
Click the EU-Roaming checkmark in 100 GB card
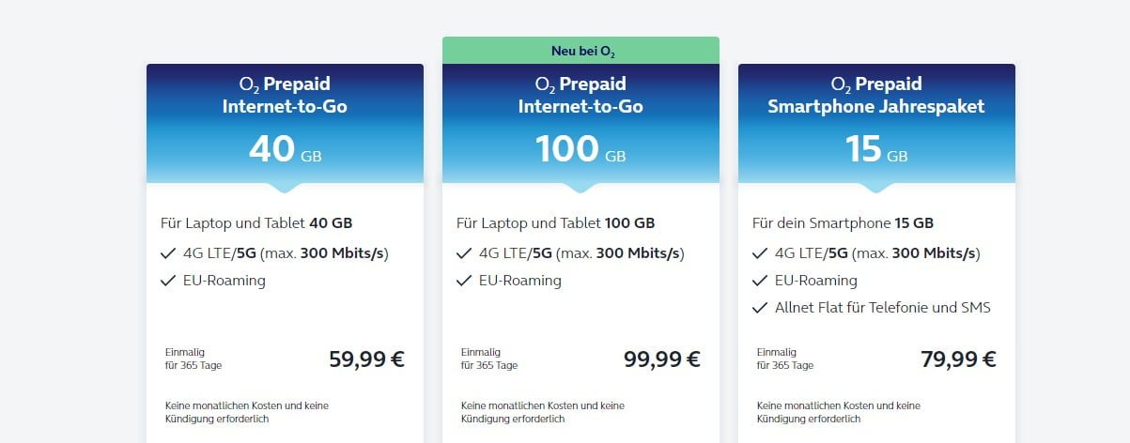tap(464, 281)
